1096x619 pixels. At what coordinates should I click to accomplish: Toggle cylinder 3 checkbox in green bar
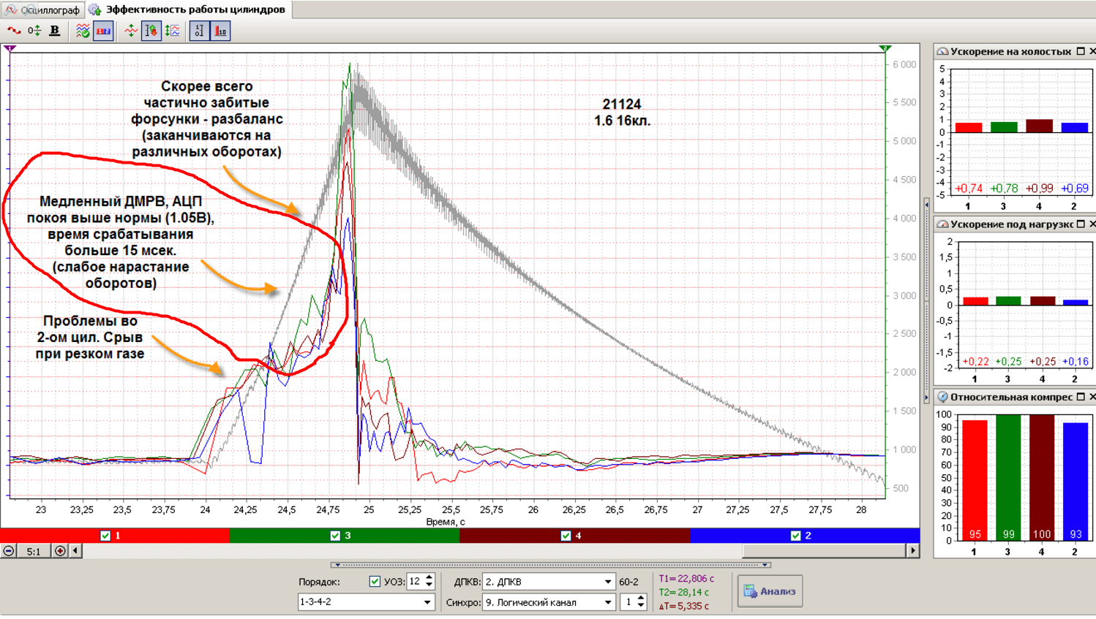335,536
